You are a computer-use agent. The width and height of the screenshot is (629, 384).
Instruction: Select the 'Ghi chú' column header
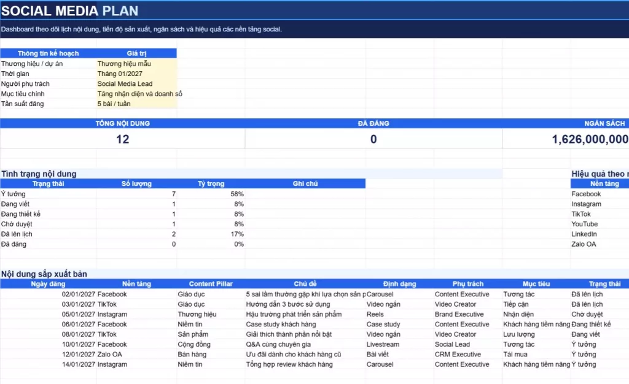click(305, 183)
